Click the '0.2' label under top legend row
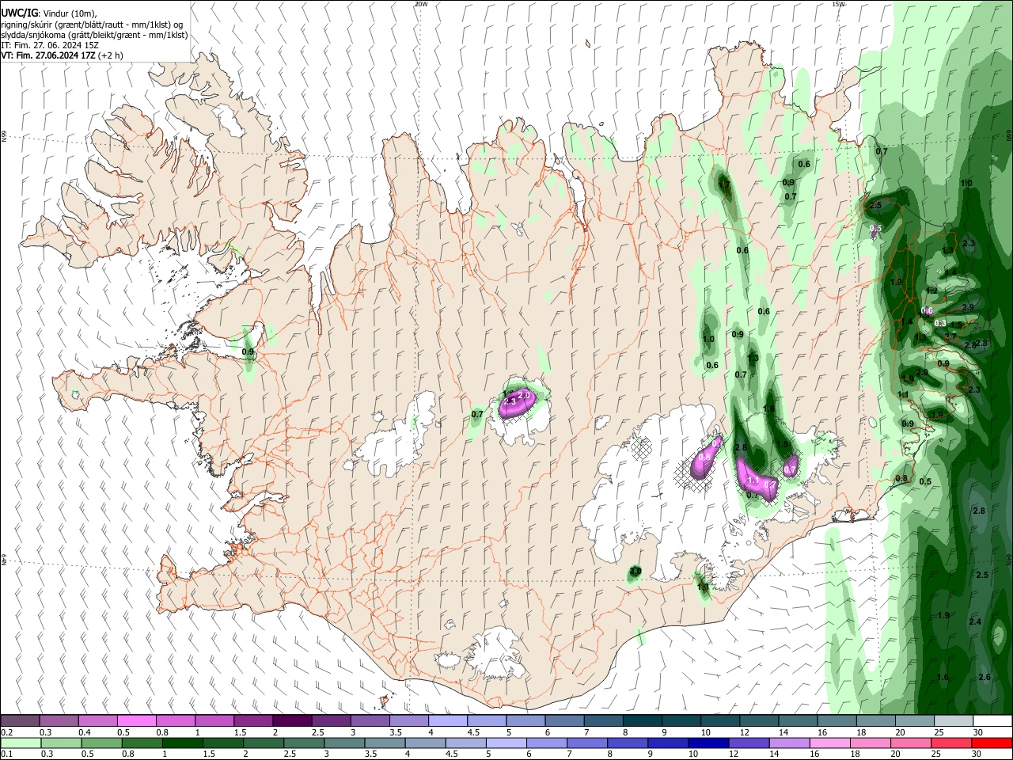Viewport: 1013px width, 760px height. coord(6,732)
